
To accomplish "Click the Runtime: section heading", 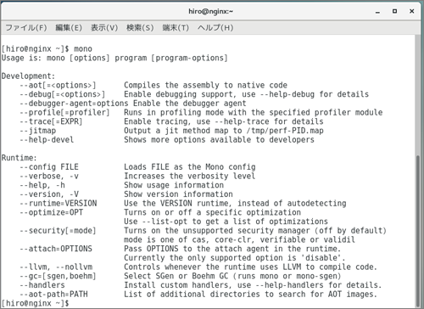I will [x=20, y=158].
